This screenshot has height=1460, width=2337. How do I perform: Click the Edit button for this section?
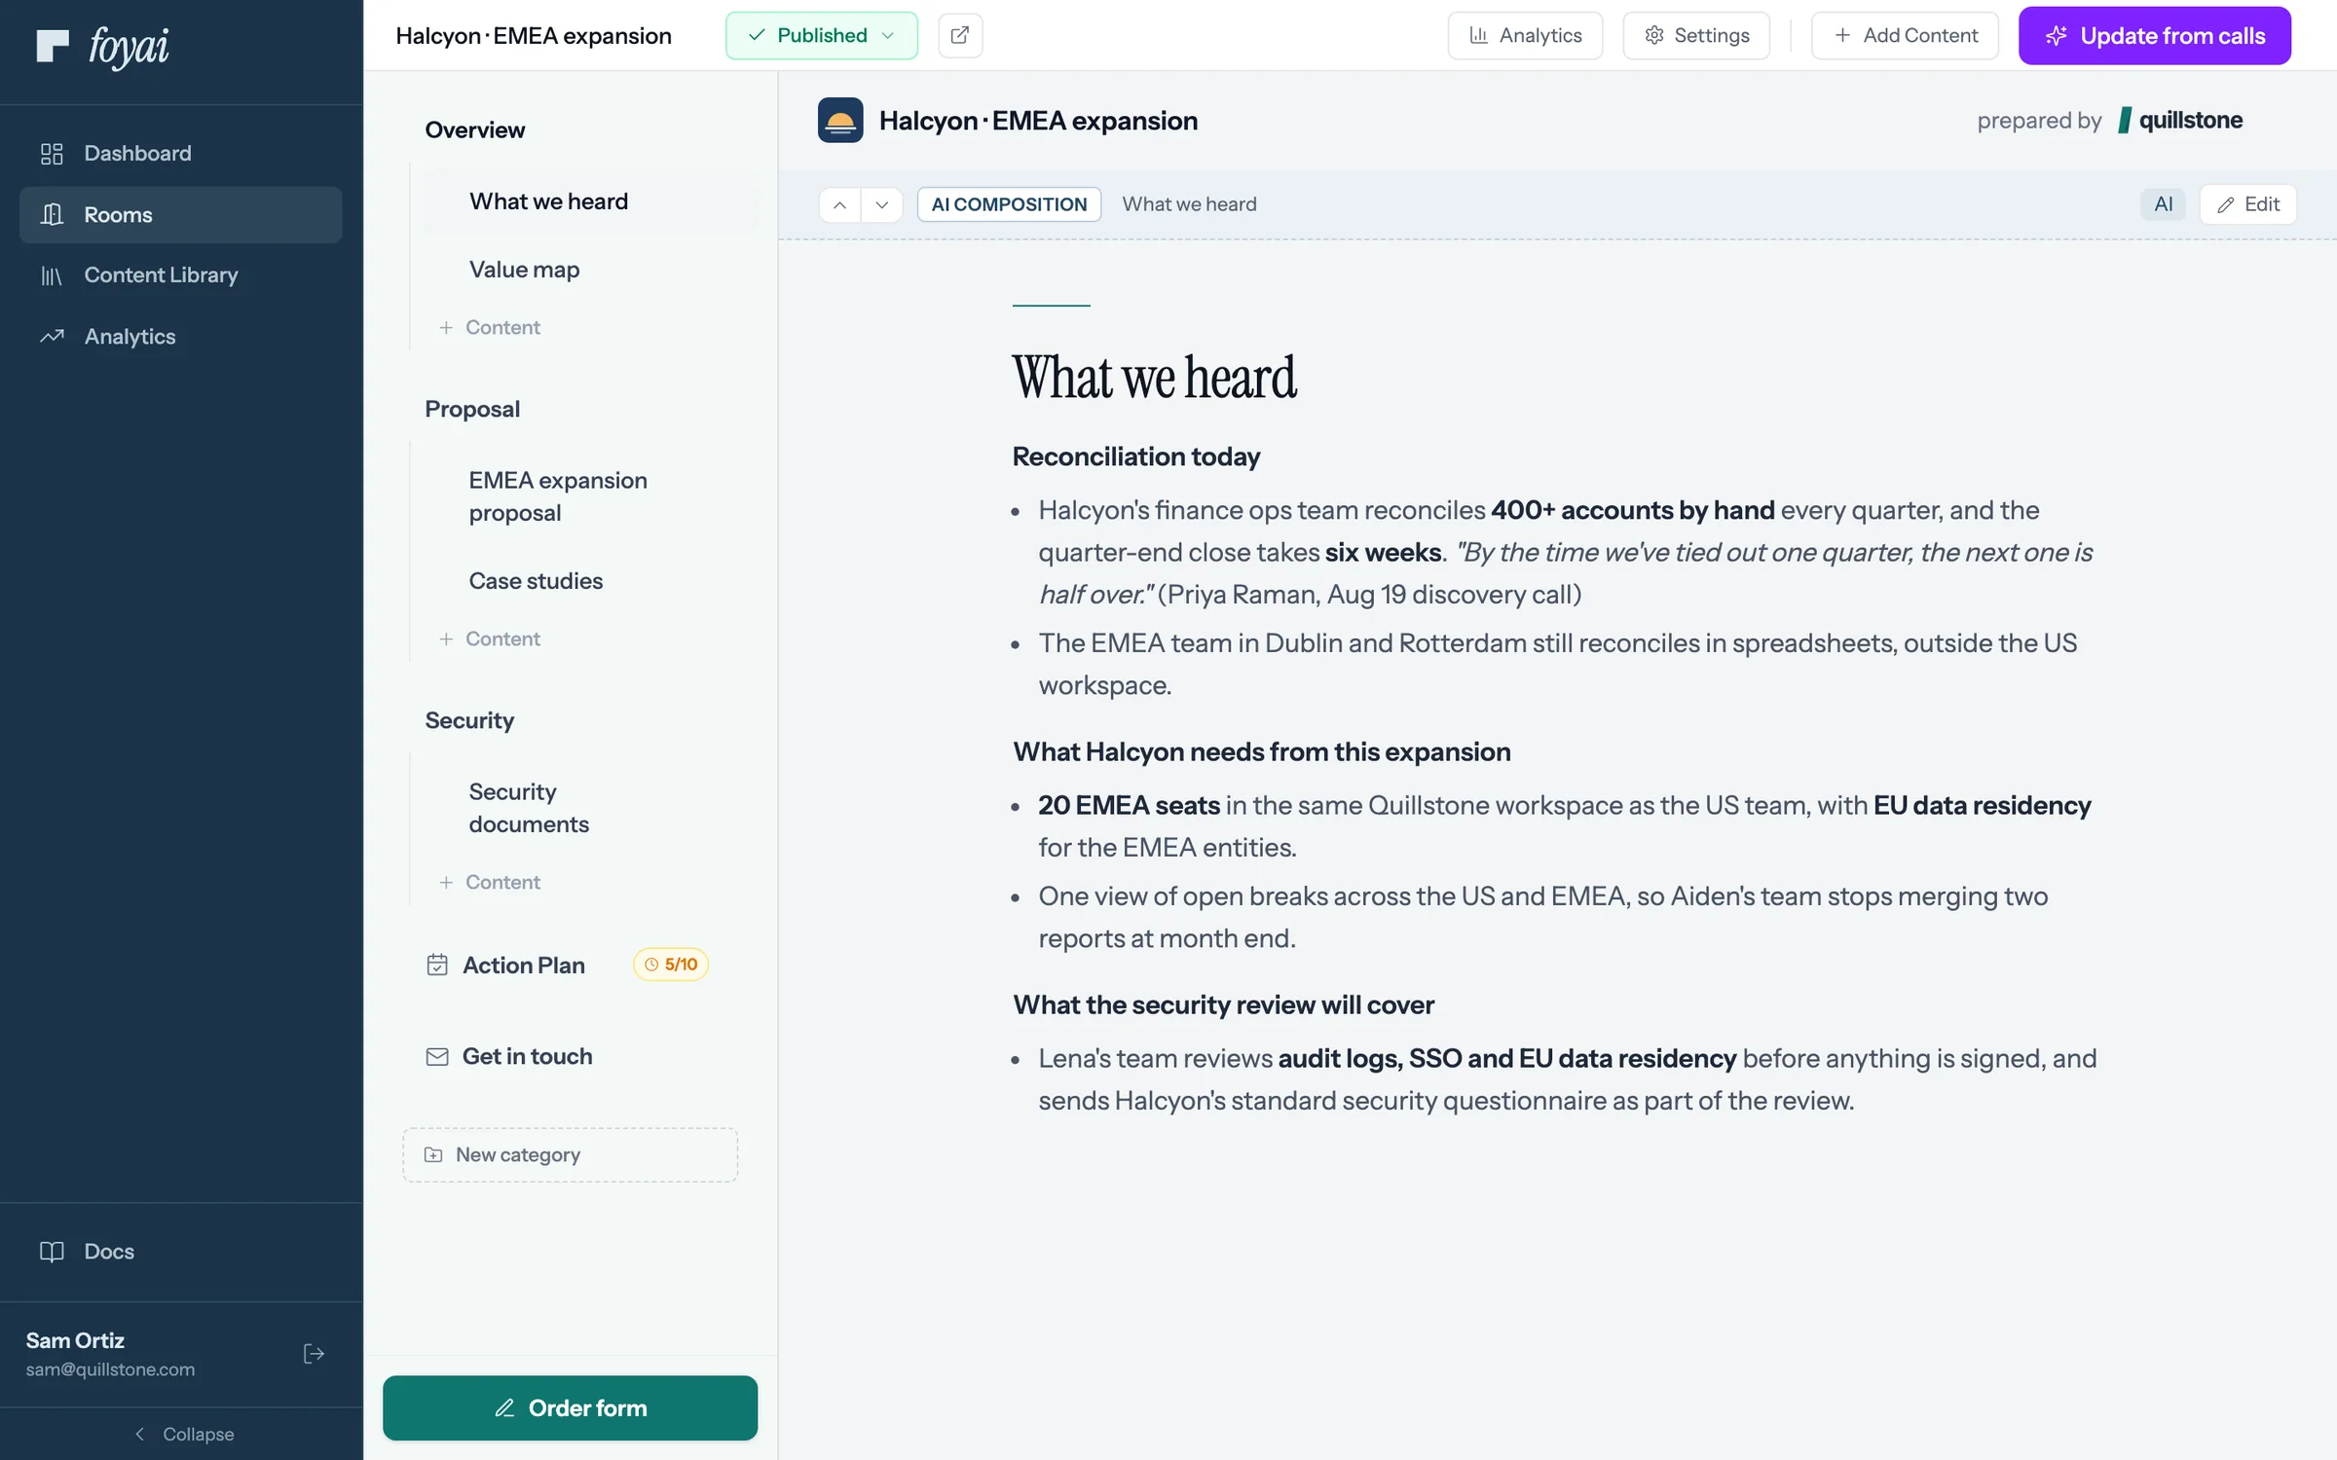point(2248,204)
